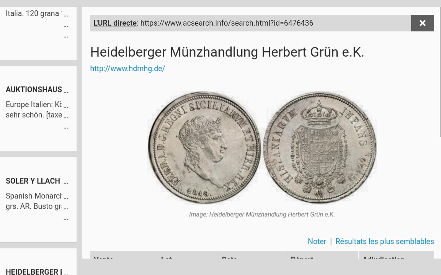This screenshot has height=275, width=441.
Task: Open Résultats les plus semblables link
Action: 384,241
